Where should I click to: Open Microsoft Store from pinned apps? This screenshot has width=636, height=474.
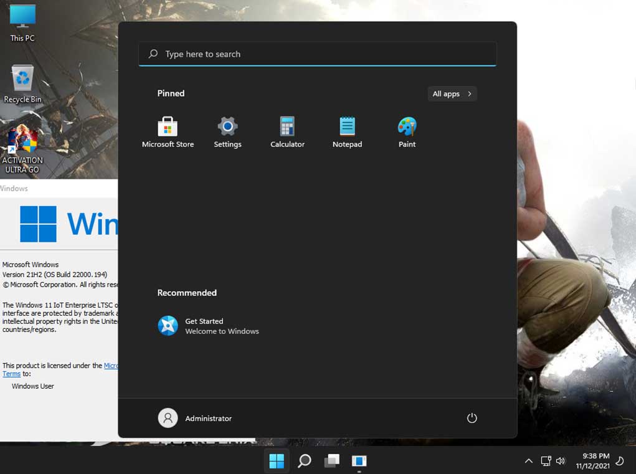pyautogui.click(x=168, y=132)
